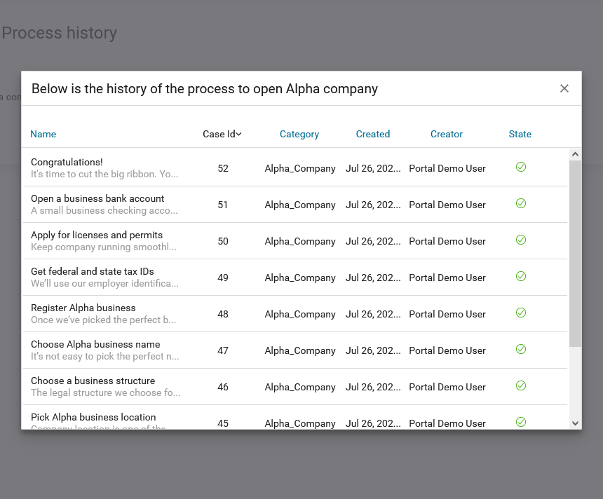Click created date in case 51 row
Image resolution: width=603 pixels, height=499 pixels.
pyautogui.click(x=373, y=205)
